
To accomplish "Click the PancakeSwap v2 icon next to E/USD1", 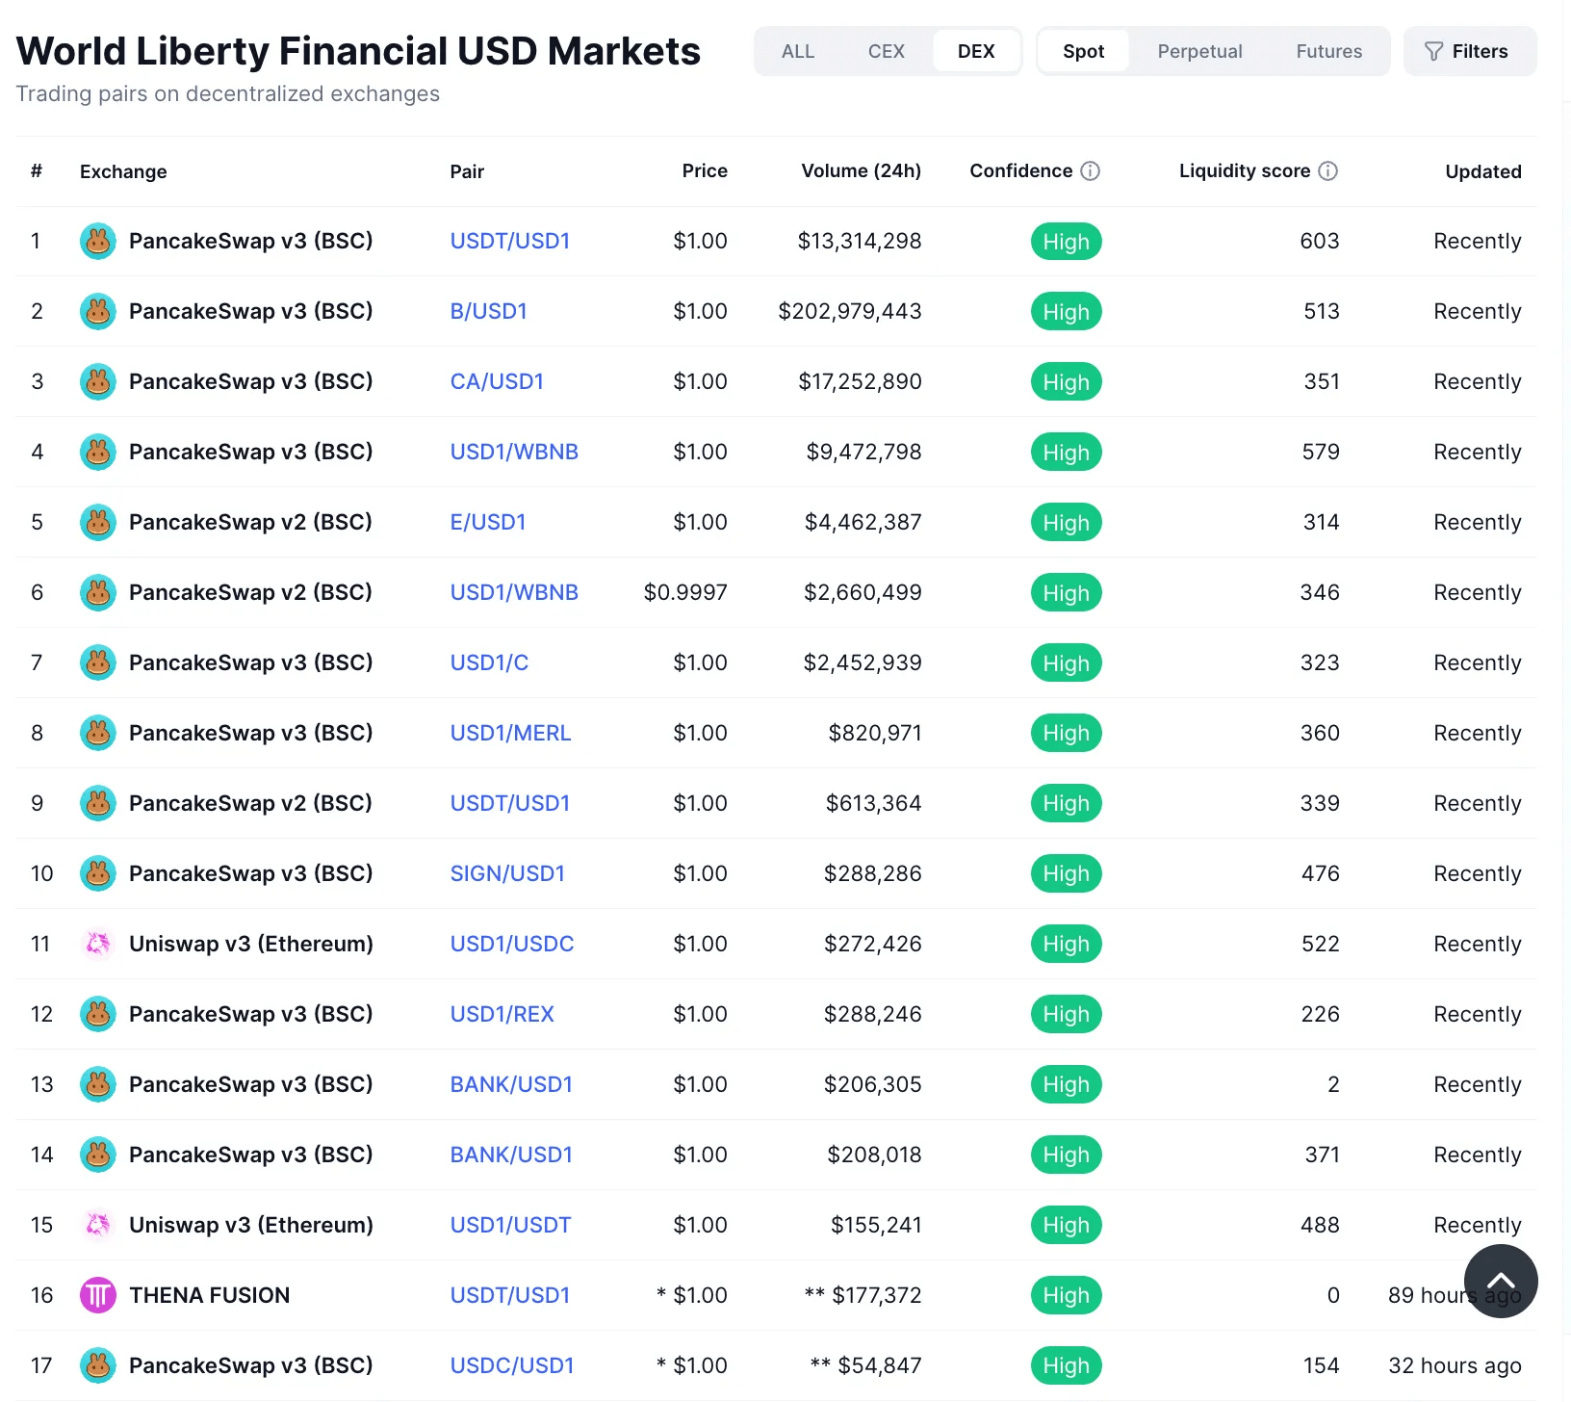I will 97,522.
